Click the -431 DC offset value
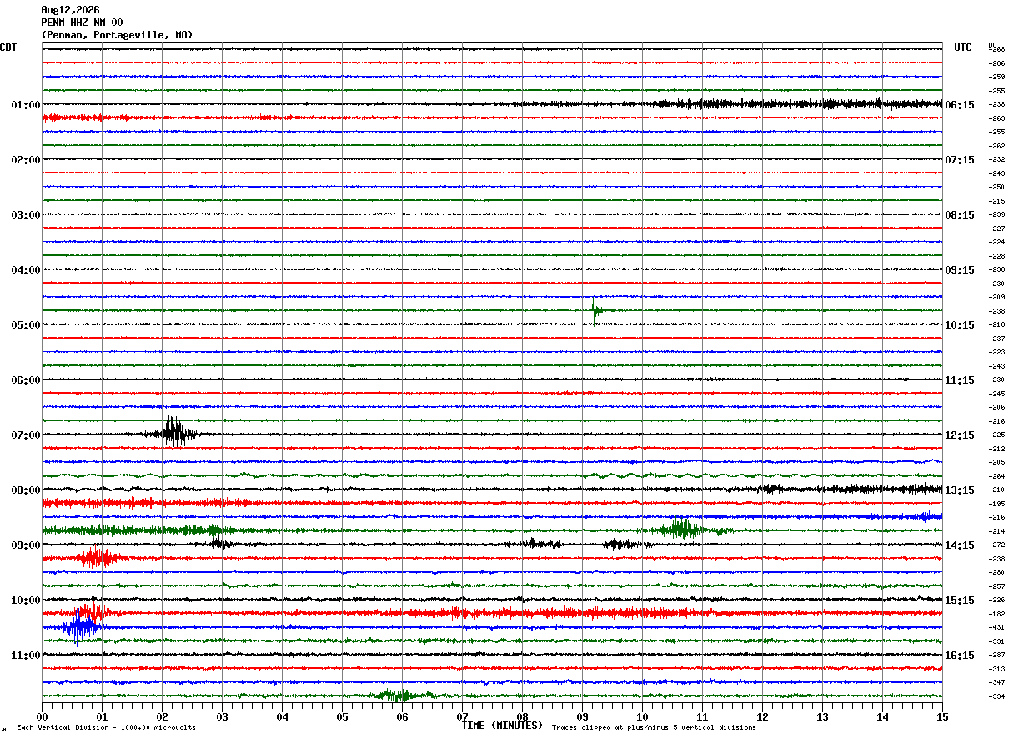Viewport: 1009px width, 739px height. 996,627
